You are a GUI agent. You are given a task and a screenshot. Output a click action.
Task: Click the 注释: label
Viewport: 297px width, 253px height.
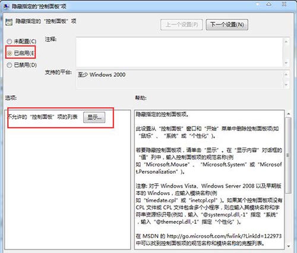pyautogui.click(x=50, y=39)
